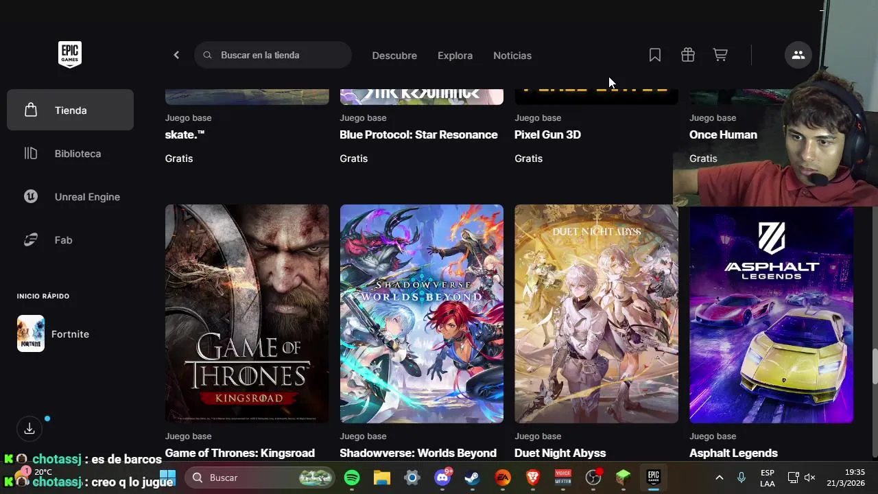Click the microphone tray icon
The height and width of the screenshot is (494, 878).
741,478
